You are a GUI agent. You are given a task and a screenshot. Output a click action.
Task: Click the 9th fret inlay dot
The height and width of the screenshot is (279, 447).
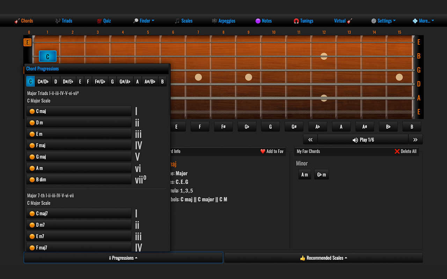[248, 77]
